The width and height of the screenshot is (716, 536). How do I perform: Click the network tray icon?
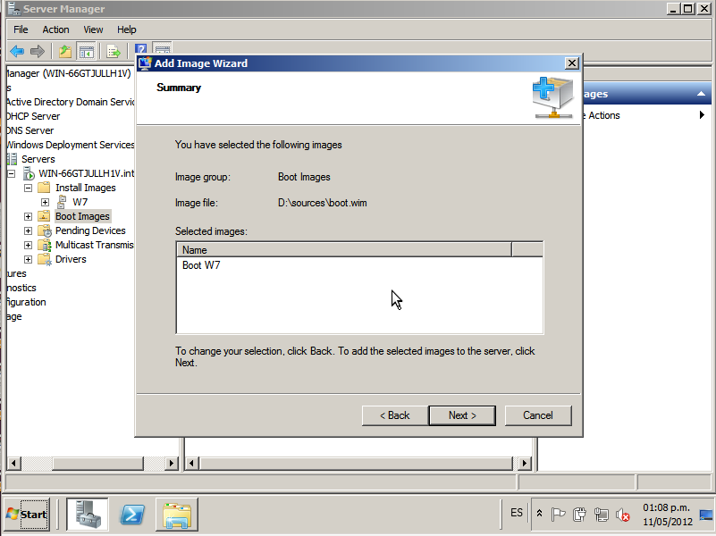601,515
